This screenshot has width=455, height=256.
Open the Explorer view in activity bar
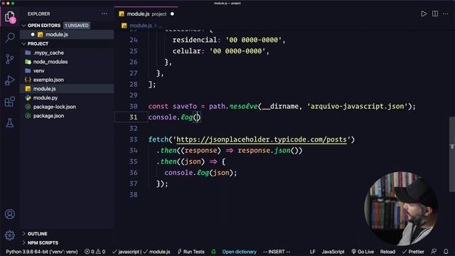pyautogui.click(x=10, y=16)
